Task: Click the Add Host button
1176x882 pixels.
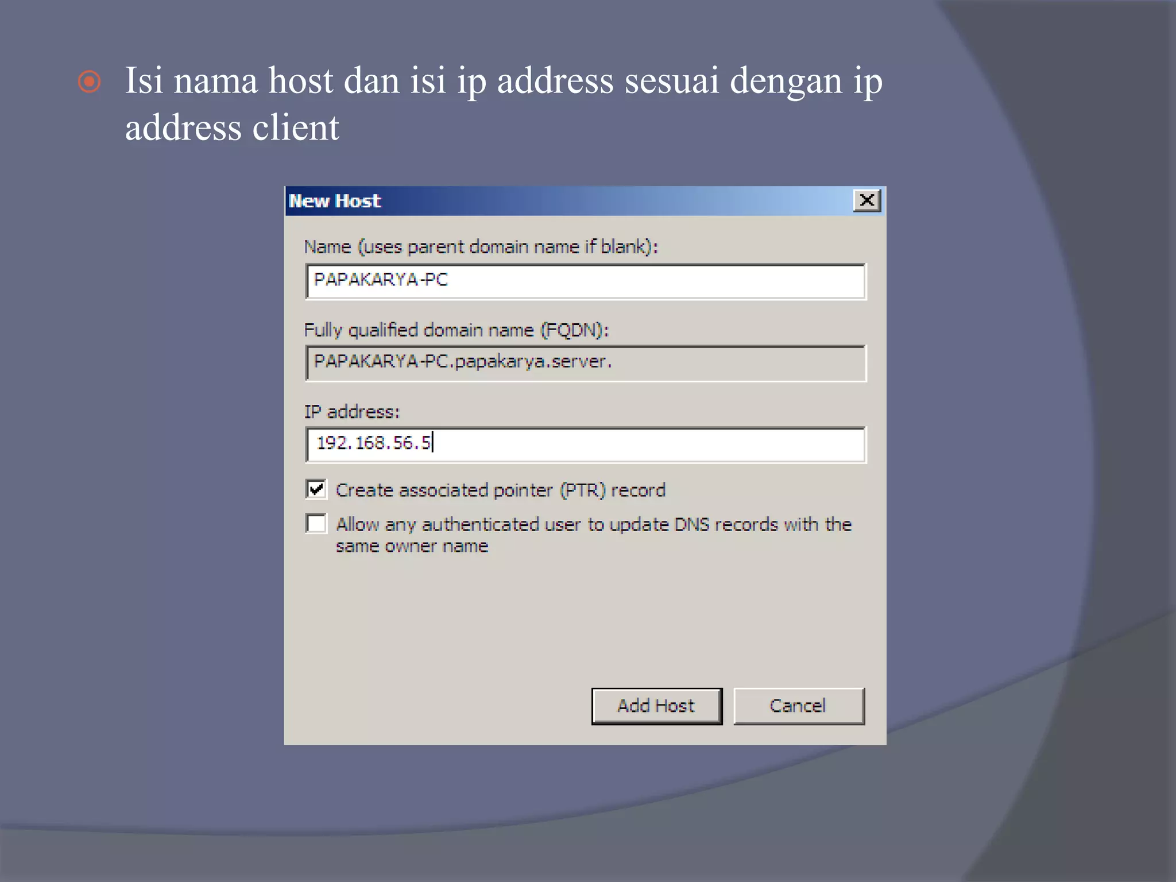Action: coord(657,706)
